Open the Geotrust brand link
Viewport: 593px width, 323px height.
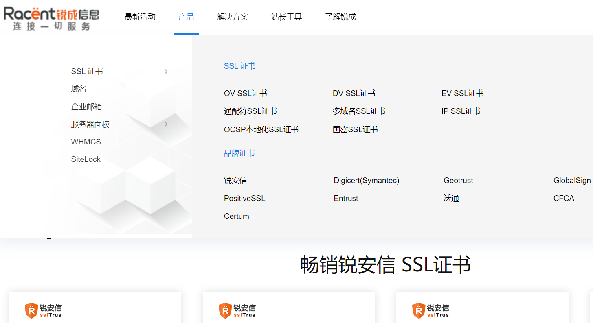(x=458, y=180)
